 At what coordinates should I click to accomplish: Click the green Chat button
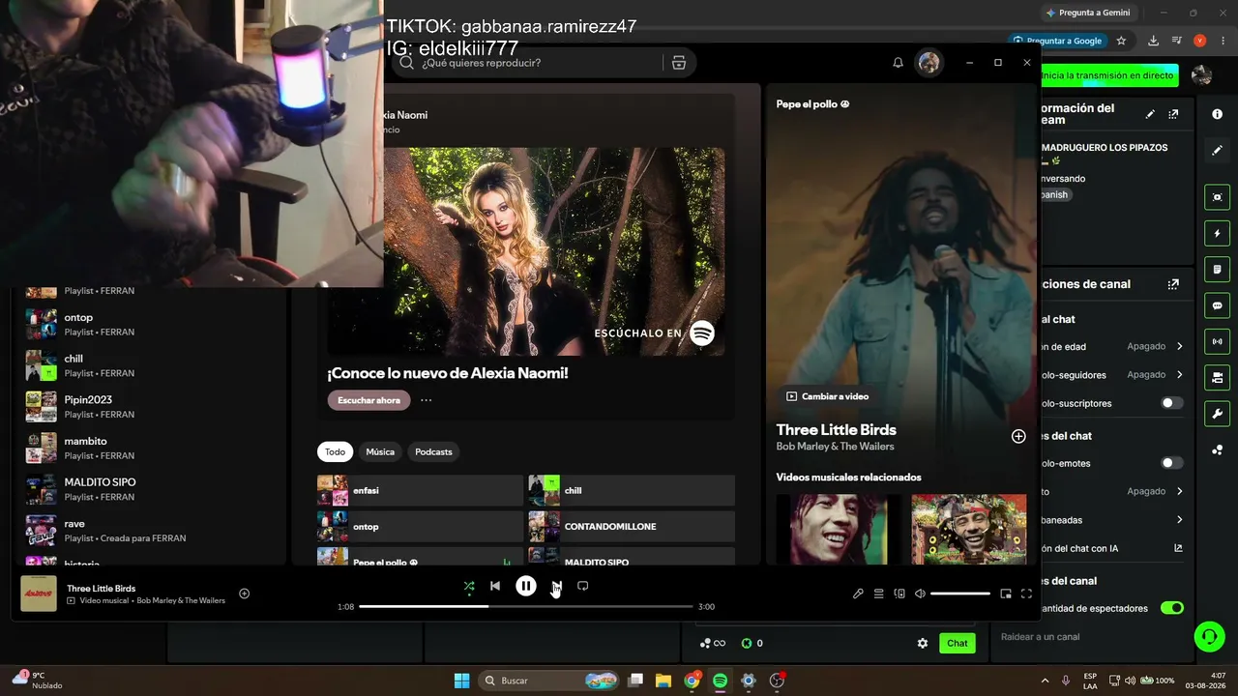pos(958,643)
